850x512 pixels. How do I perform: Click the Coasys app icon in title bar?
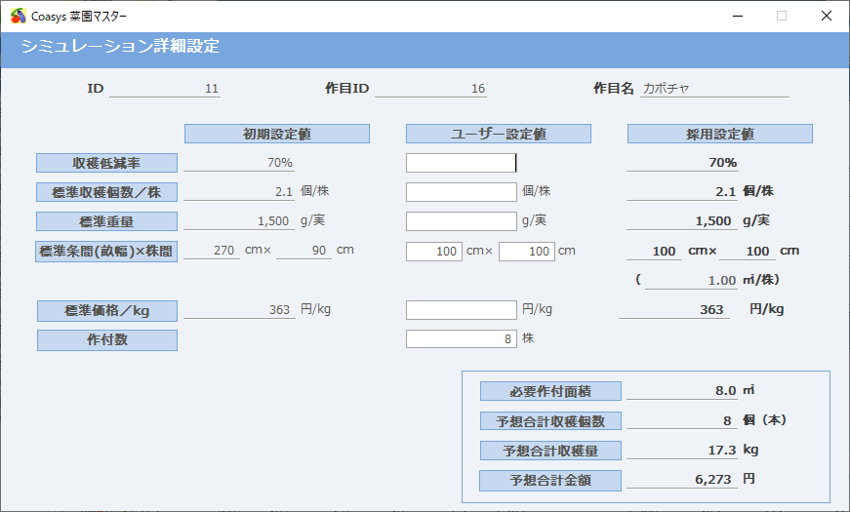18,16
